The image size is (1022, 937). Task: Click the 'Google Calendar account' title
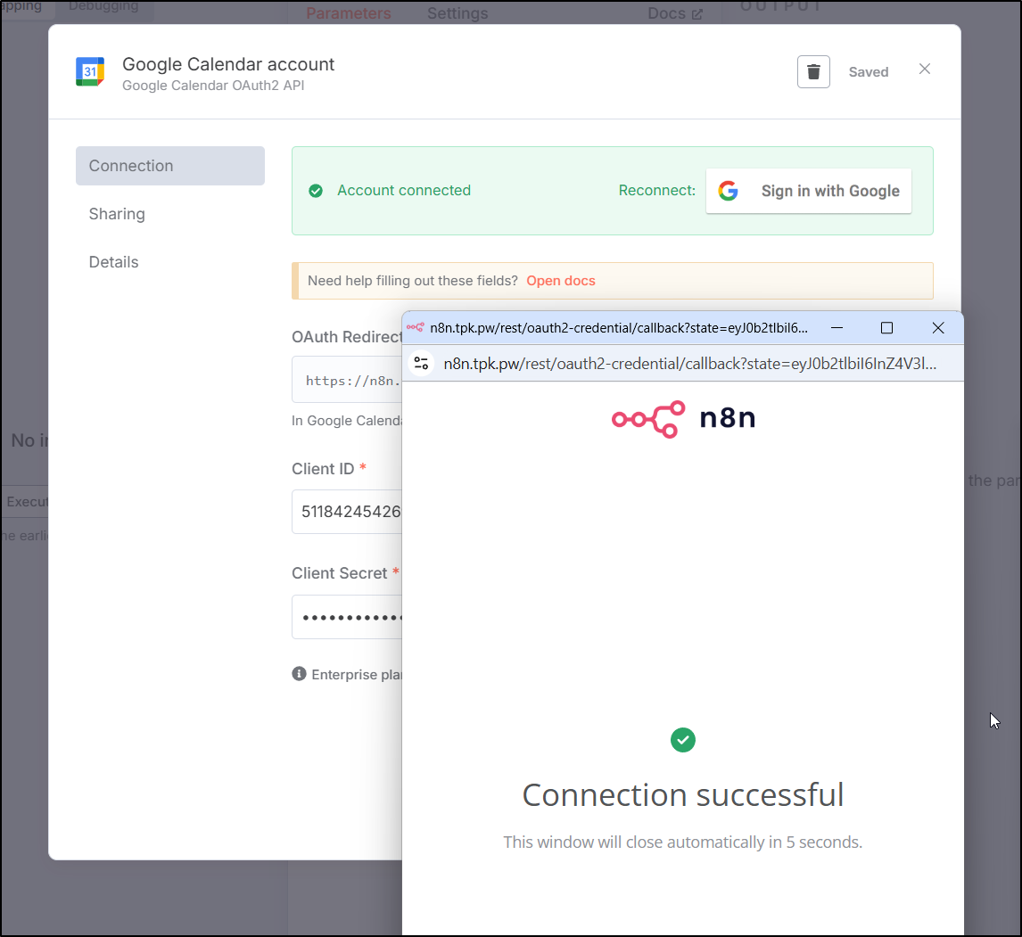pyautogui.click(x=228, y=64)
